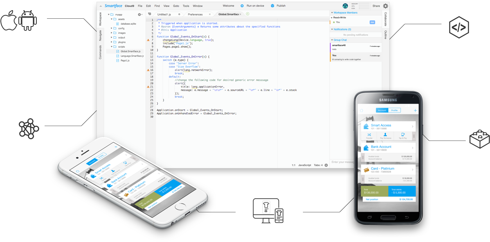This screenshot has width=490, height=242.
Task: Select Profile segment on the Samsung phone
Action: coord(395,110)
